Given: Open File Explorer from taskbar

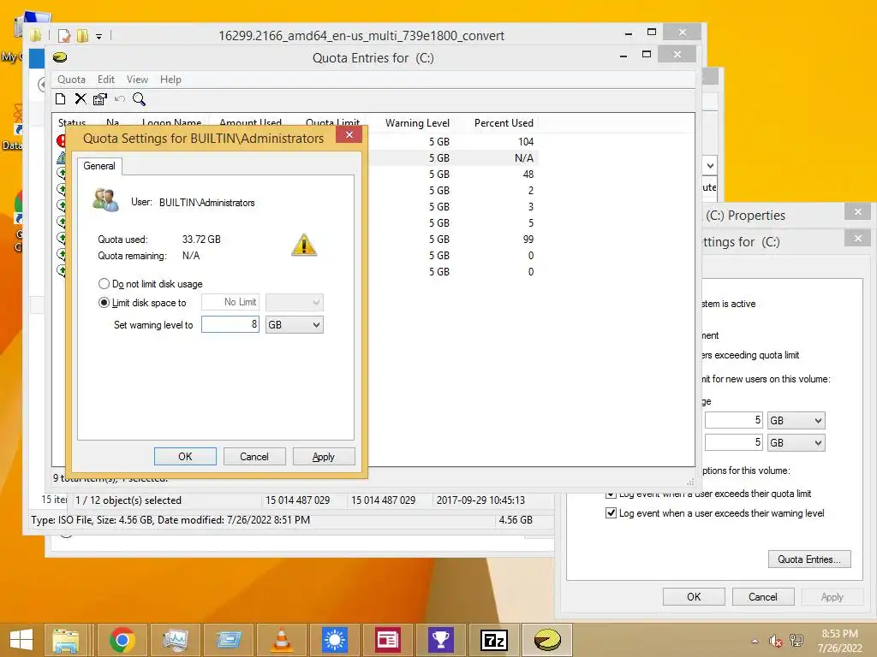Looking at the screenshot, I should click(x=65, y=640).
